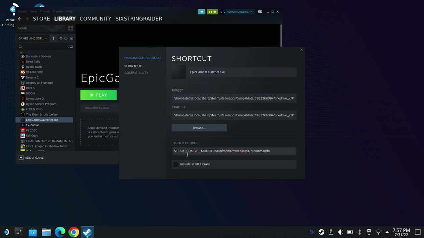Open the Friends menu

pyautogui.click(x=45, y=12)
